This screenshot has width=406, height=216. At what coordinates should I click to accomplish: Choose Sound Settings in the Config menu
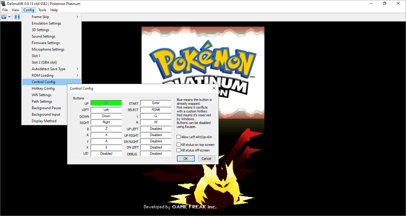click(x=51, y=36)
